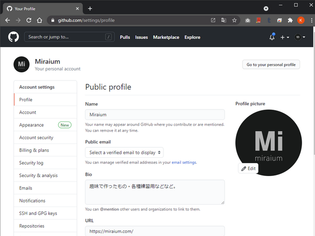The height and width of the screenshot is (236, 315).
Task: Open Notifications settings
Action: 45,201
